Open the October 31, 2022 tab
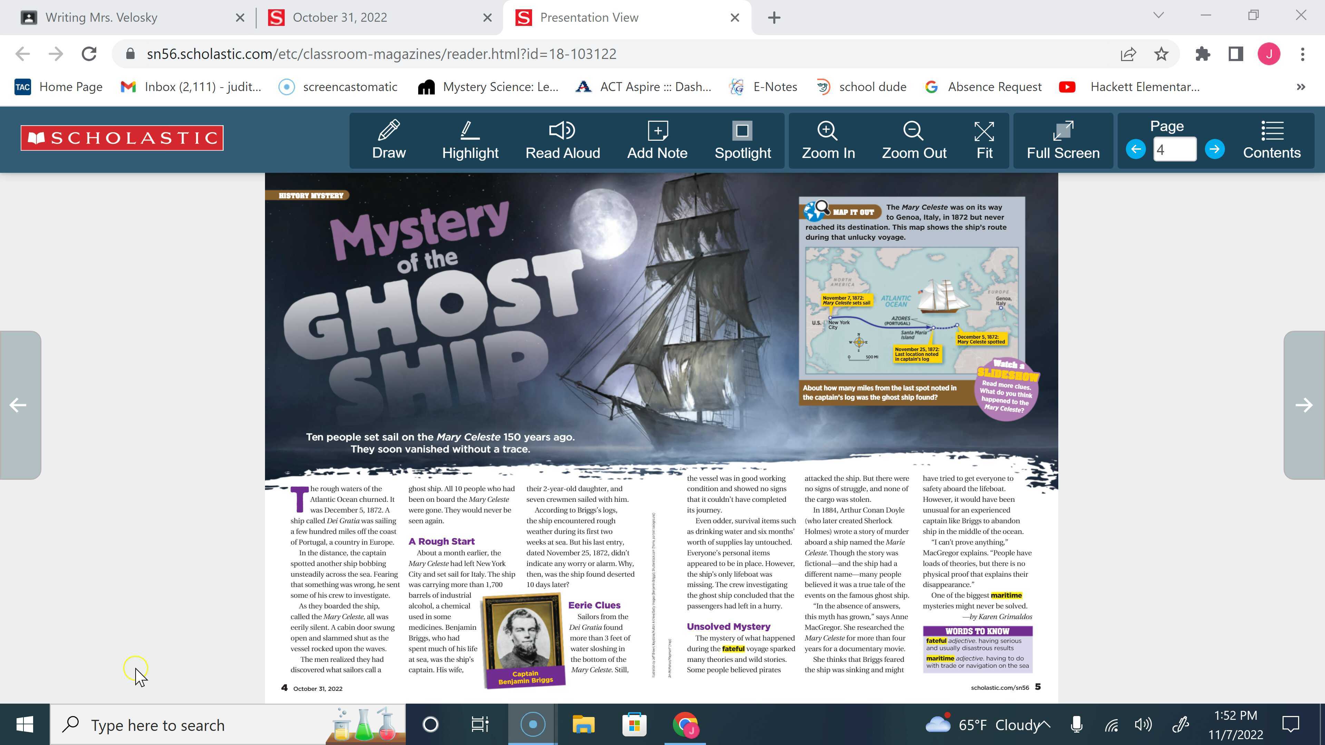 click(x=340, y=17)
